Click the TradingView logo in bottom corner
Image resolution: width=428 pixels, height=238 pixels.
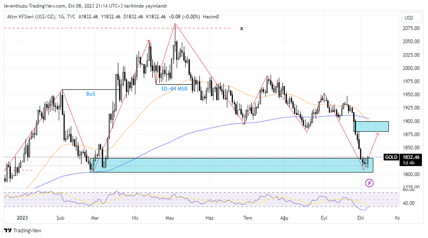coord(23,230)
